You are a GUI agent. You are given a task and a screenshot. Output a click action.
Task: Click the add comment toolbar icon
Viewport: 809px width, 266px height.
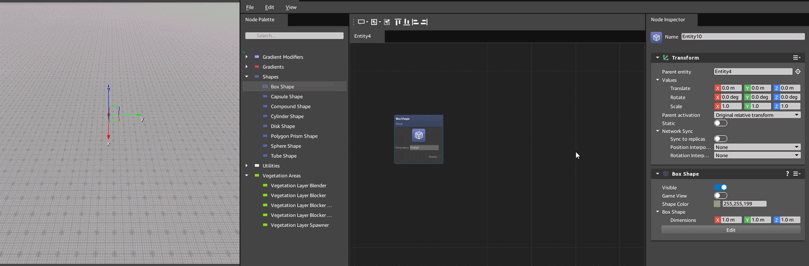pyautogui.click(x=361, y=22)
